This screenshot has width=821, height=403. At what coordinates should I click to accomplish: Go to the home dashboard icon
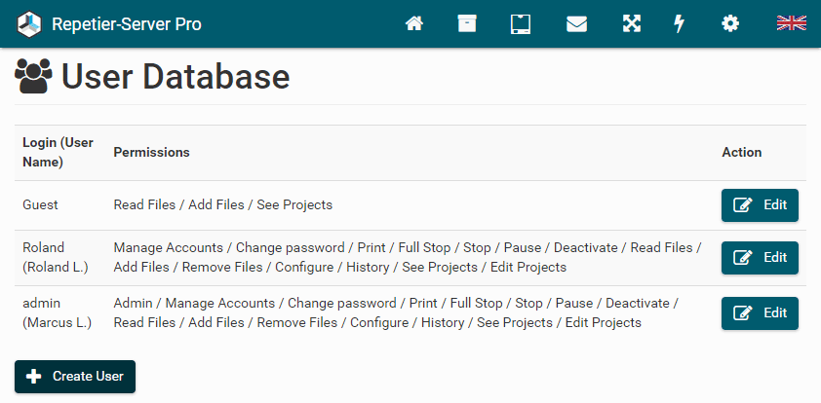[x=414, y=23]
